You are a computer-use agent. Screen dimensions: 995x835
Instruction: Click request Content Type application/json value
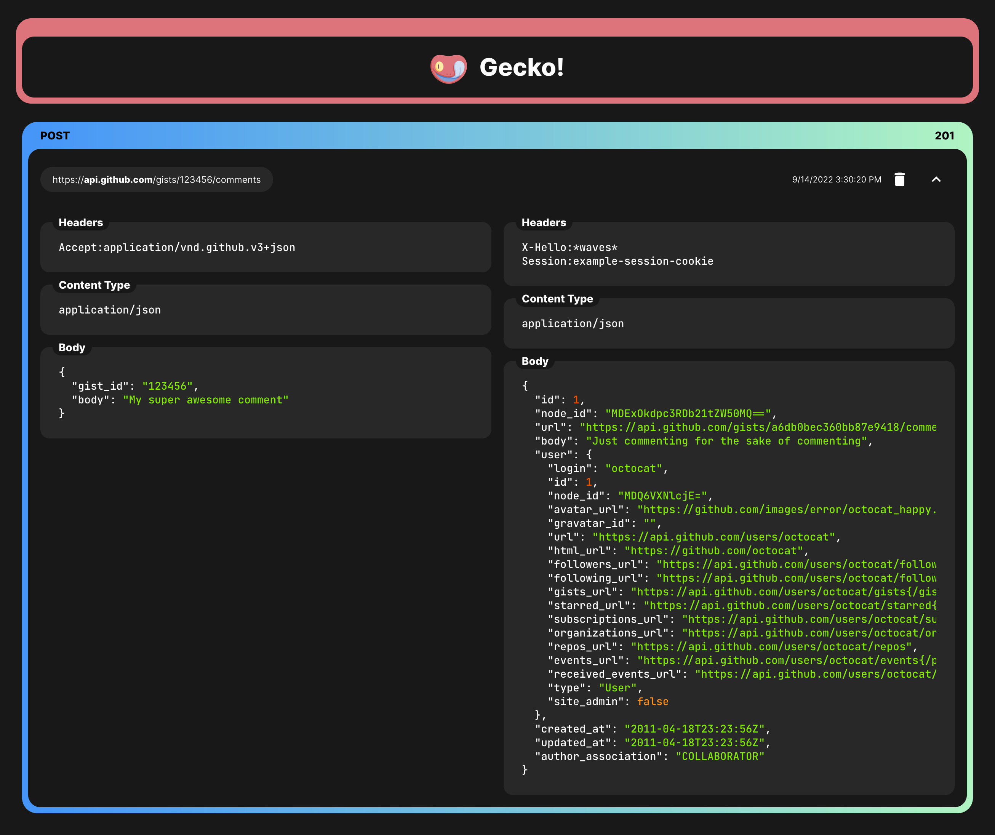109,310
